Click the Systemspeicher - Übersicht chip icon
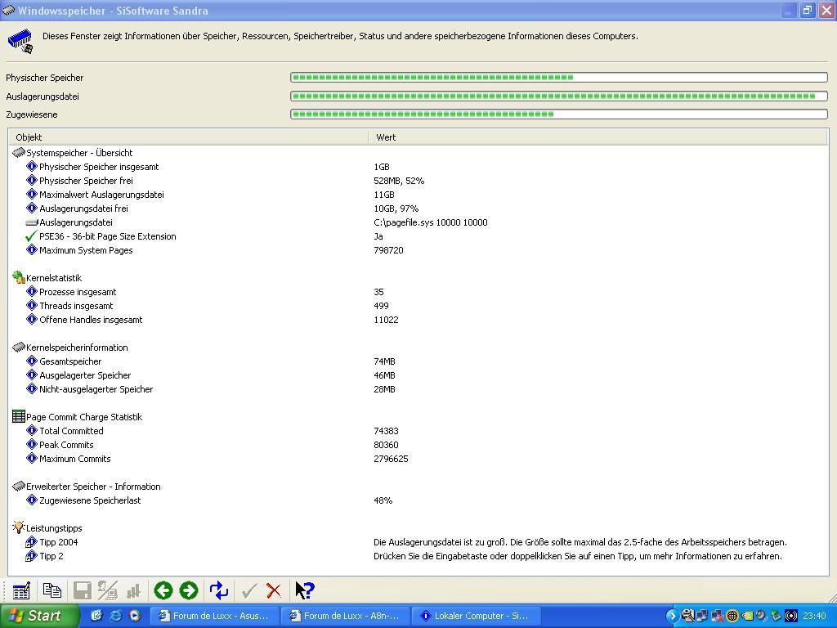 point(19,153)
